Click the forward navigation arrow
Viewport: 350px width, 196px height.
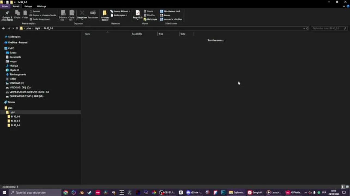[9, 28]
